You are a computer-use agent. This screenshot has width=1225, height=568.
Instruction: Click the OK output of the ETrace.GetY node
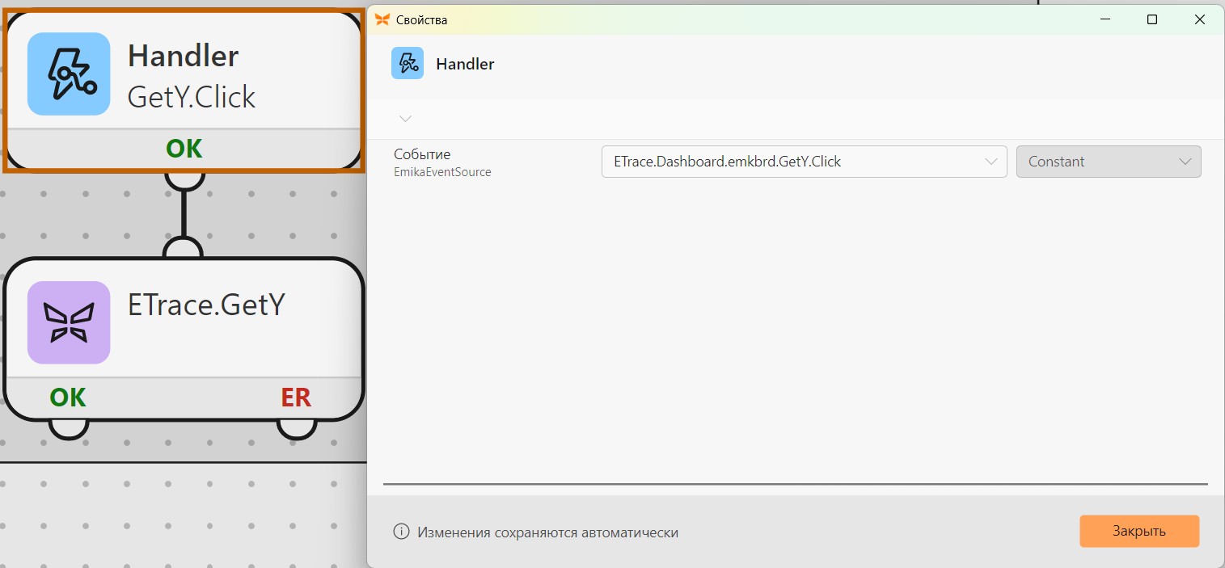68,398
